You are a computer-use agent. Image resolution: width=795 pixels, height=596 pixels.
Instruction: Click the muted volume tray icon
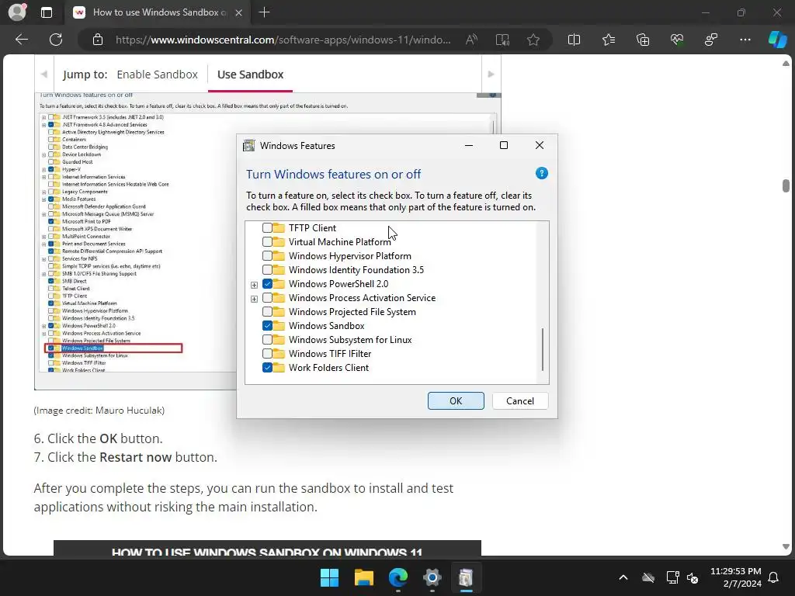click(693, 577)
